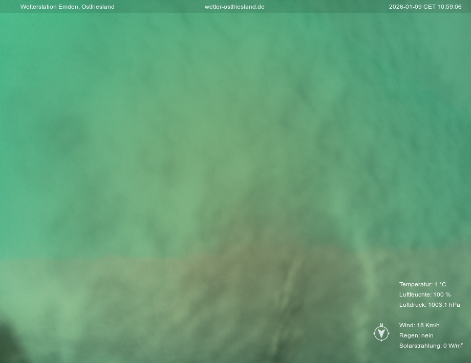Image resolution: width=471 pixels, height=363 pixels.
Task: Click the Wetterstation Emden, Ostfriesland title
Action: pyautogui.click(x=67, y=7)
